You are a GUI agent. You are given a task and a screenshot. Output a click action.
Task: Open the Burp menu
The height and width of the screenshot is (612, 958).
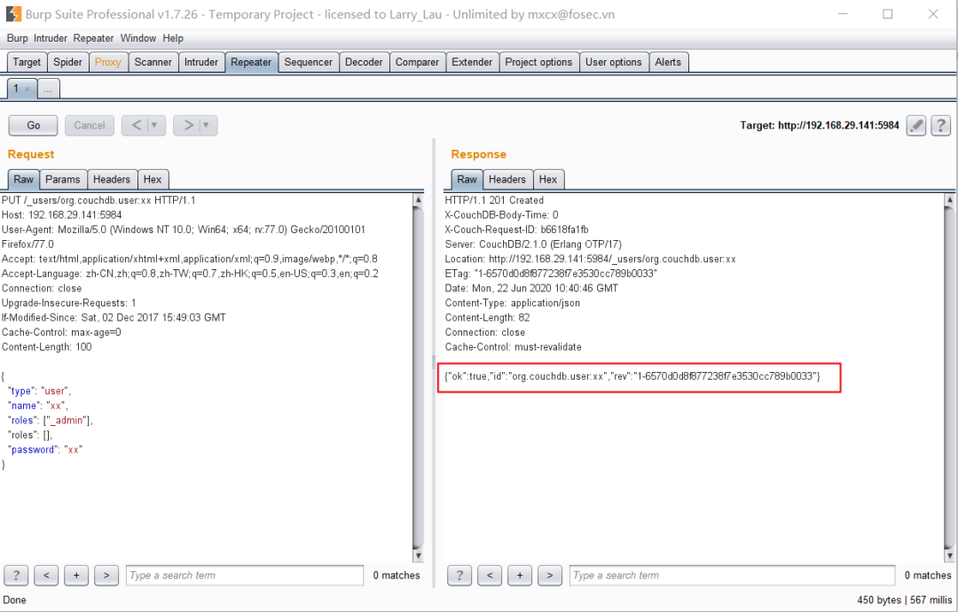[x=17, y=38]
